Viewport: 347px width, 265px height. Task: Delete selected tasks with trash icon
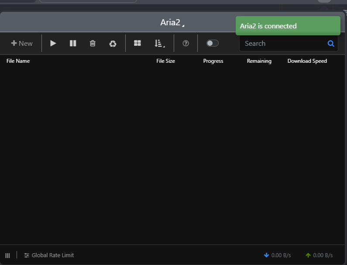coord(93,43)
